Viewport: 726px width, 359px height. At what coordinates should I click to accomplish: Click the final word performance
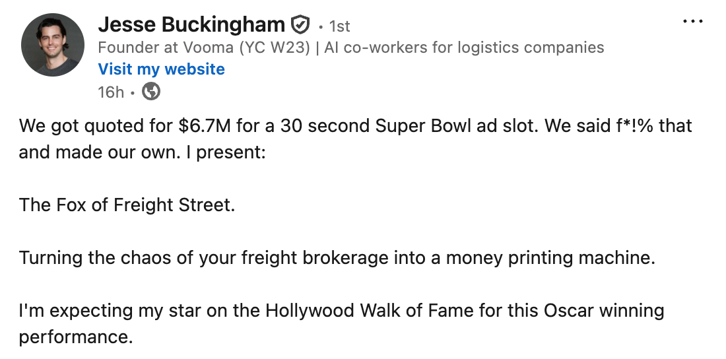[75, 337]
